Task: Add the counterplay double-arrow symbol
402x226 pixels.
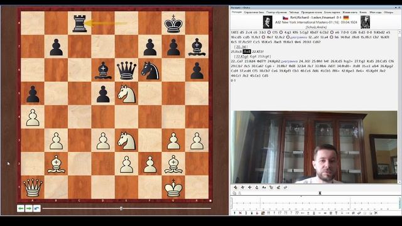Action: (353, 213)
